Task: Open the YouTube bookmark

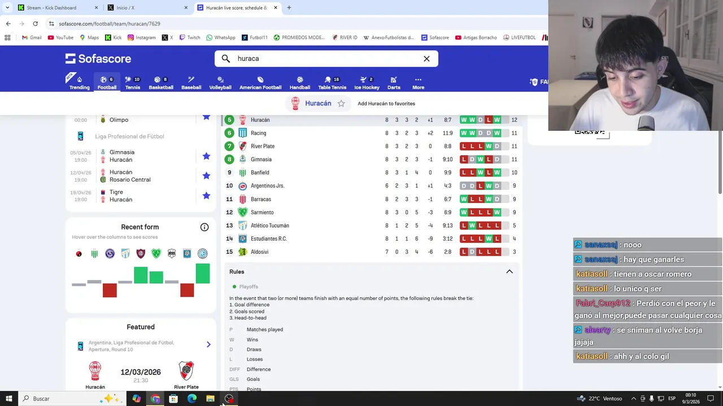Action: point(60,38)
